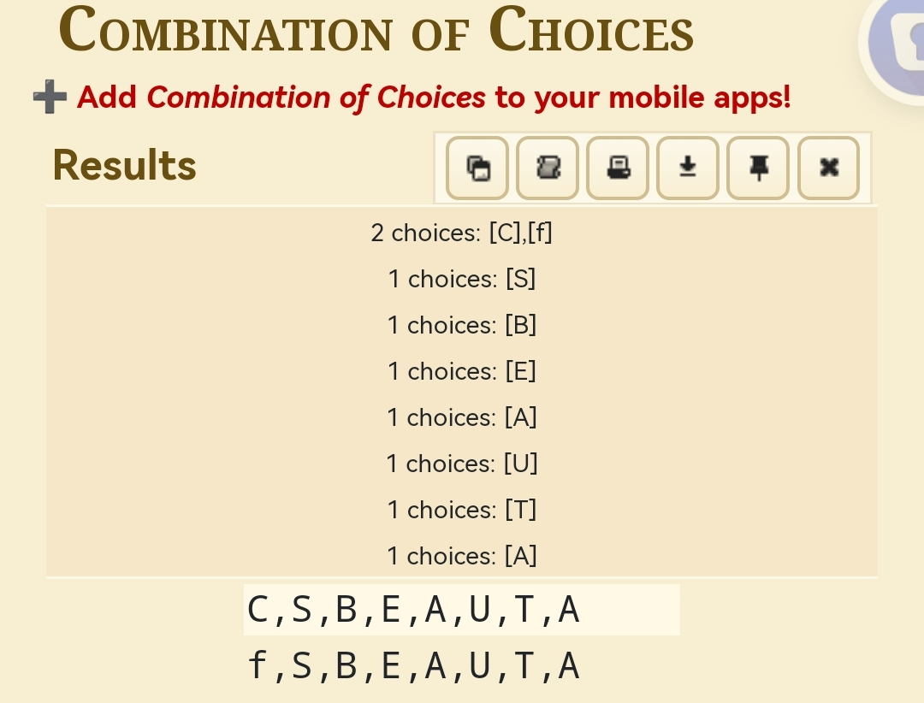924x703 pixels.
Task: Copy results to clipboard icon
Action: [x=477, y=168]
